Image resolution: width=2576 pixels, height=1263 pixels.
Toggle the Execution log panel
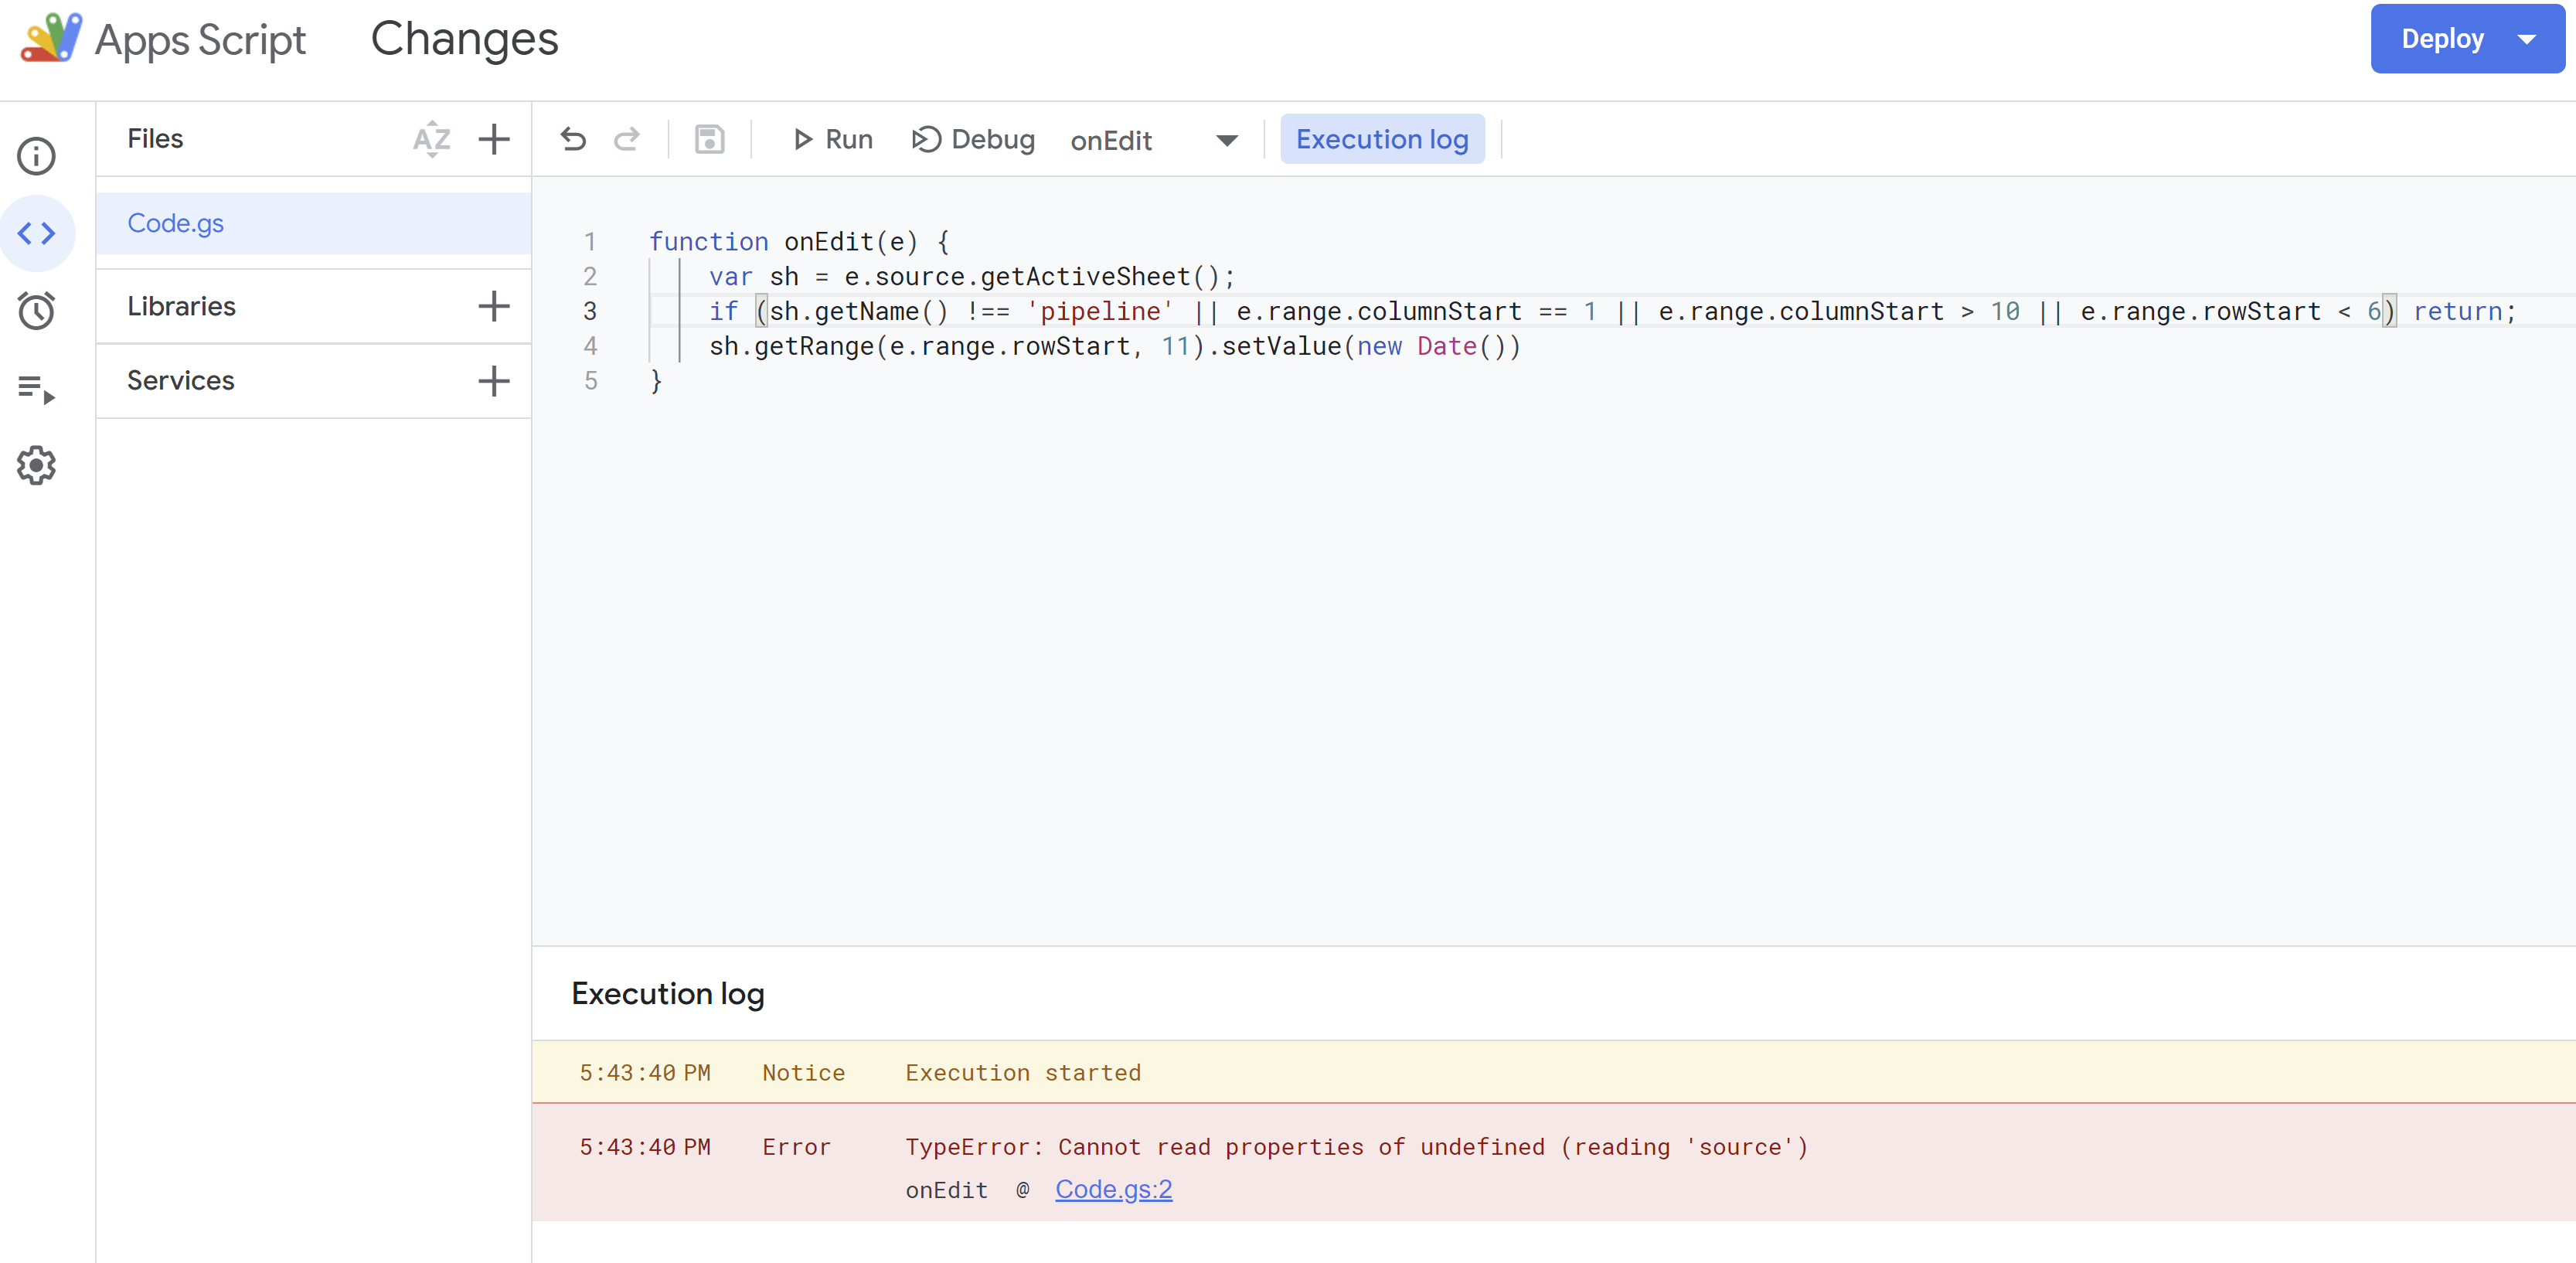pos(1381,139)
